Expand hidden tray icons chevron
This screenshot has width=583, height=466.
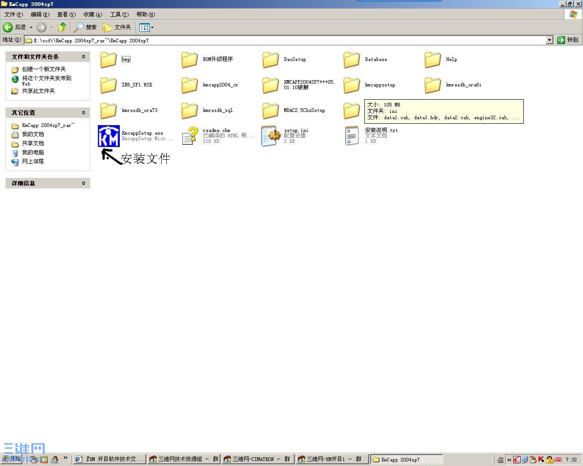pos(509,460)
